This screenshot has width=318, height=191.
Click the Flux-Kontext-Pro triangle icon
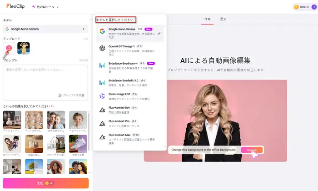(102, 123)
